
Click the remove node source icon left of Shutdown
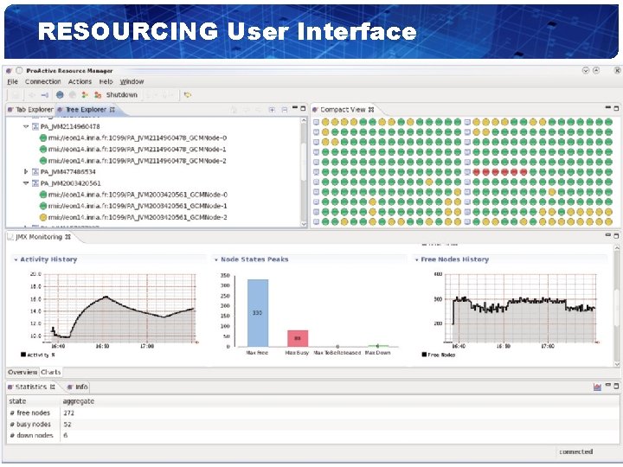click(x=98, y=95)
